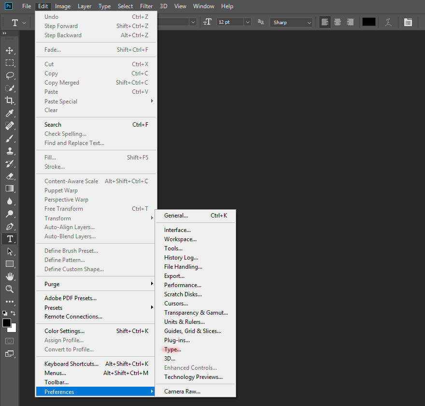Viewport: 425px width, 406px height.
Task: Select the Brush tool
Action: (x=10, y=138)
